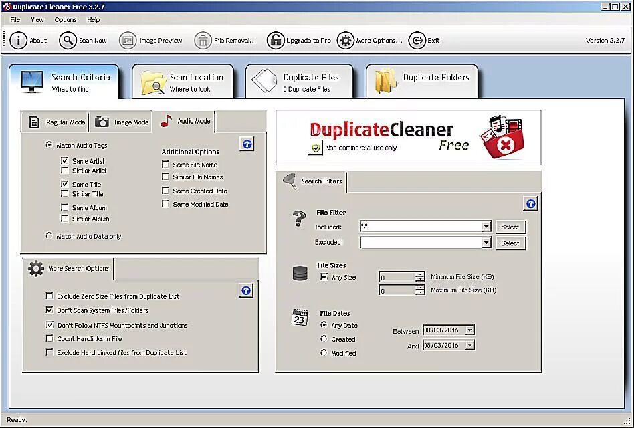Open the Help menu
The width and height of the screenshot is (634, 428).
pyautogui.click(x=93, y=19)
